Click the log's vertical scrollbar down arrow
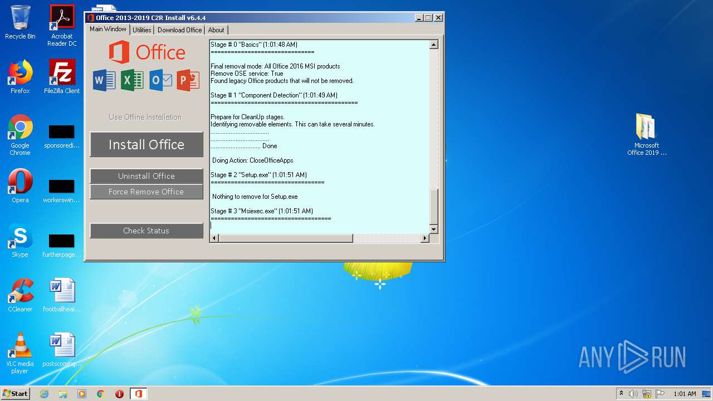The width and height of the screenshot is (713, 401). [x=433, y=229]
